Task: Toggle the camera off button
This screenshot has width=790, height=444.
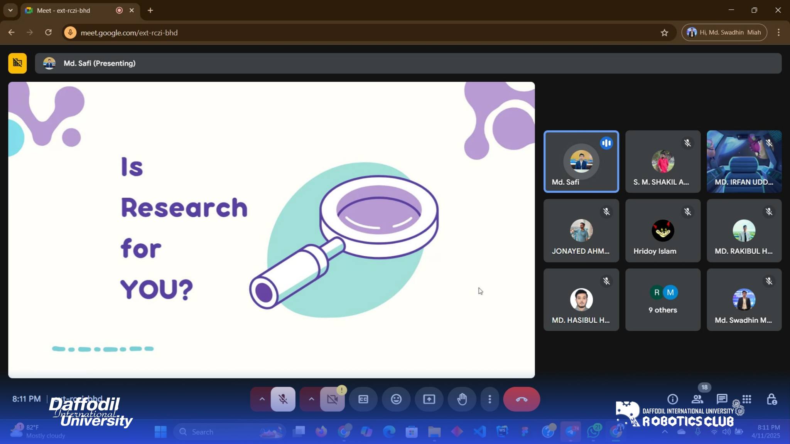Action: coord(332,399)
